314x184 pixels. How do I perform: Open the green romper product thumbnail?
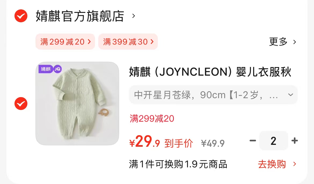(77, 104)
